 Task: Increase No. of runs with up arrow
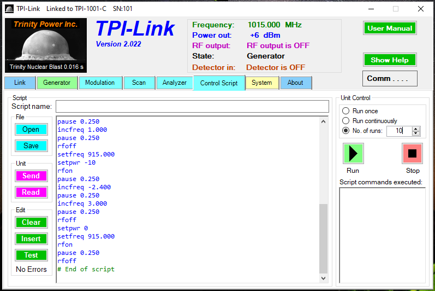(415, 129)
